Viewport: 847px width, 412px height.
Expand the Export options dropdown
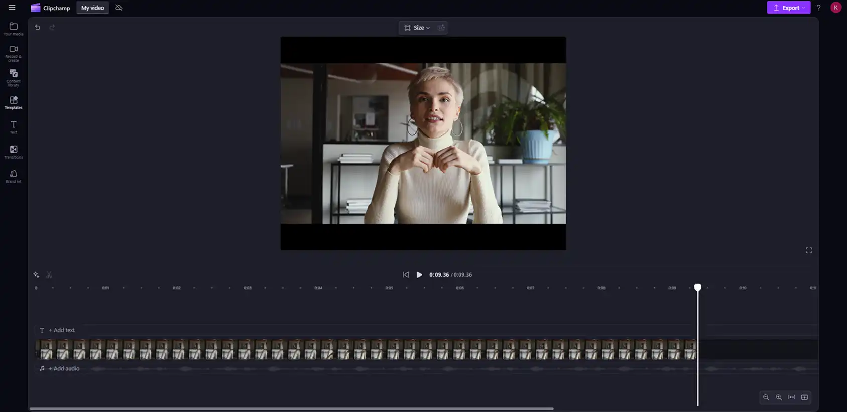coord(788,8)
